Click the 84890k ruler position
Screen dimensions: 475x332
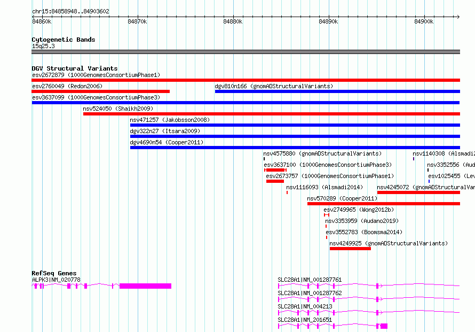pyautogui.click(x=328, y=21)
